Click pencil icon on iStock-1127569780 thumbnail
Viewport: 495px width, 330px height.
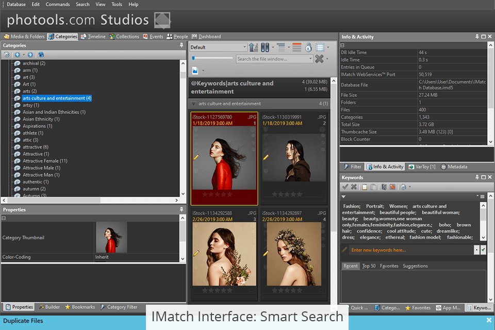click(196, 157)
